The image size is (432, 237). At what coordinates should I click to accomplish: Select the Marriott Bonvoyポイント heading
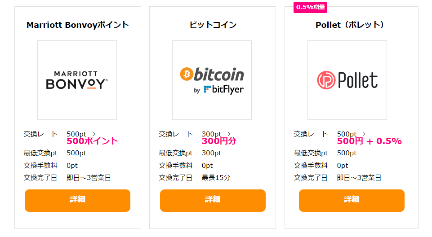(78, 25)
